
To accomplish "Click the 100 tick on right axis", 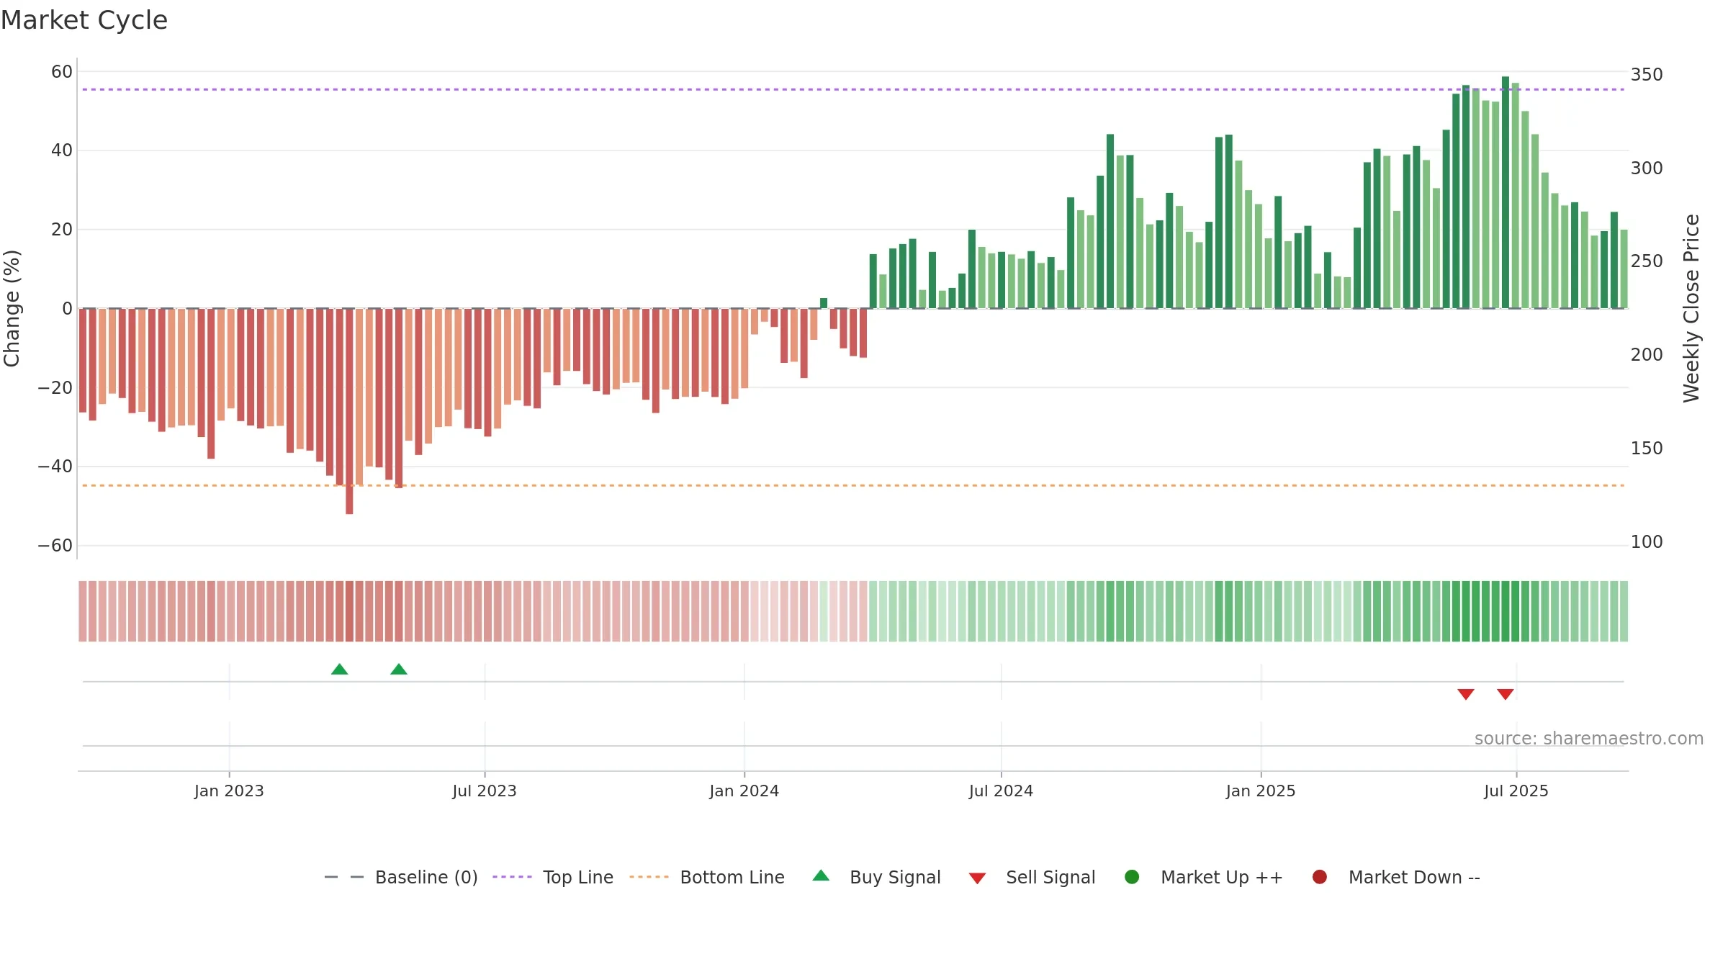I will coord(1647,542).
